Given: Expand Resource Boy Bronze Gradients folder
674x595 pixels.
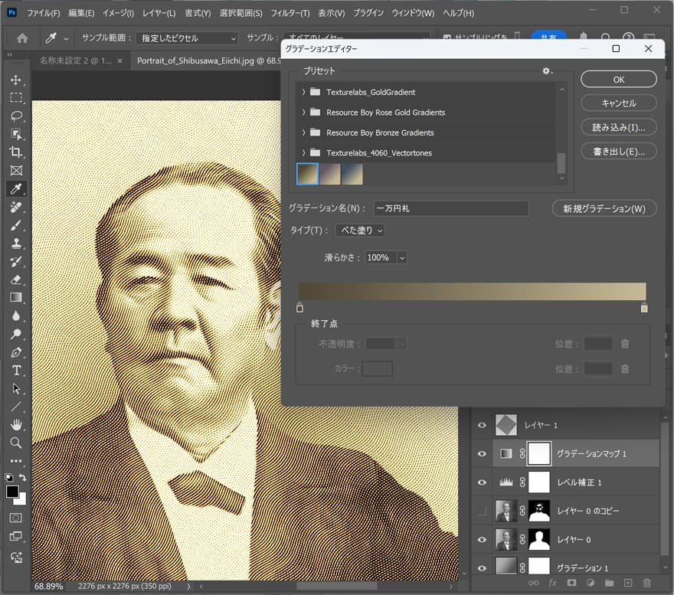Looking at the screenshot, I should coord(303,132).
